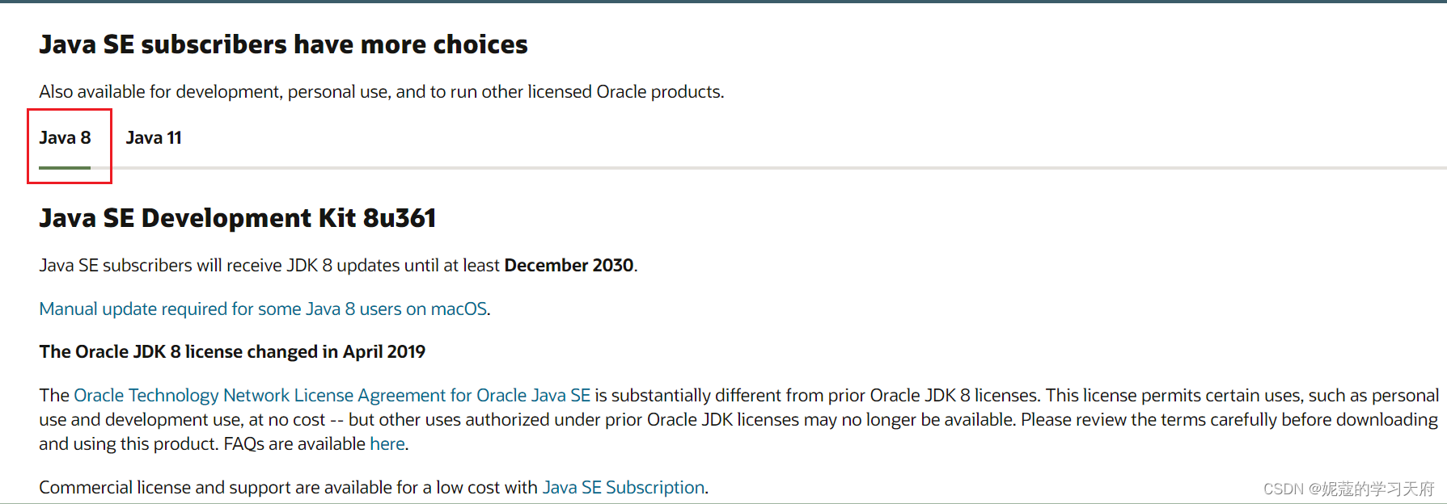This screenshot has width=1447, height=504.
Task: Click the Java SE Development Kit 8u361 heading
Action: tap(238, 218)
